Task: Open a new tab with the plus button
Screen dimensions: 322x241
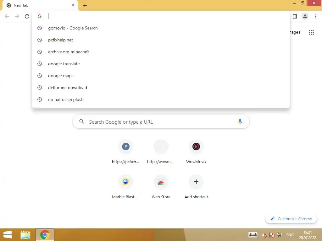Action: click(x=85, y=5)
